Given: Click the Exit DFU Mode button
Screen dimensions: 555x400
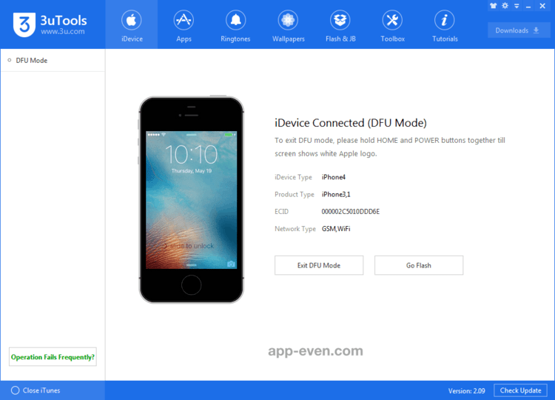Looking at the screenshot, I should point(319,265).
